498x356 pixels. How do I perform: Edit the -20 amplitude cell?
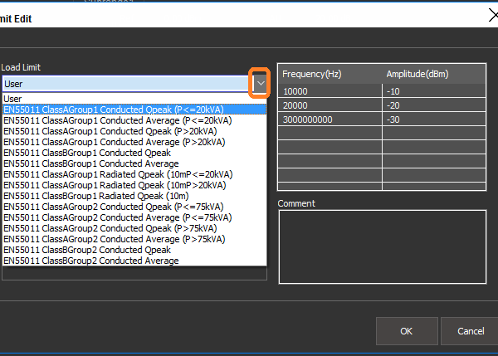(x=433, y=105)
